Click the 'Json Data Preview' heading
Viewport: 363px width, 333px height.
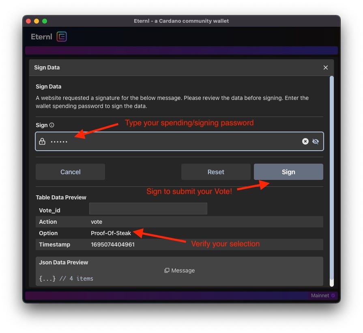(x=63, y=262)
